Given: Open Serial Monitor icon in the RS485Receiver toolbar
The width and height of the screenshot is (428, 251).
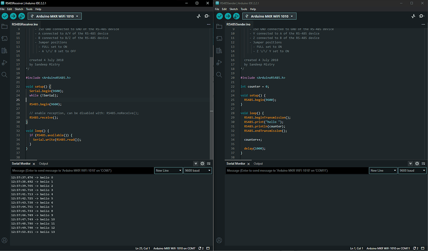Looking at the screenshot, I should (207, 16).
